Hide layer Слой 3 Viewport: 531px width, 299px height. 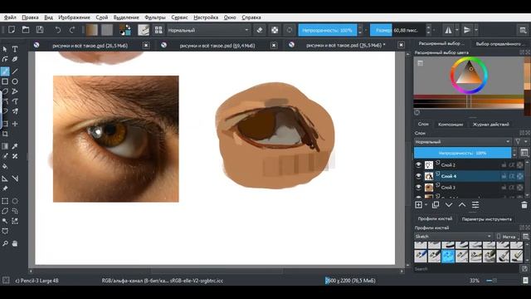[x=418, y=187]
